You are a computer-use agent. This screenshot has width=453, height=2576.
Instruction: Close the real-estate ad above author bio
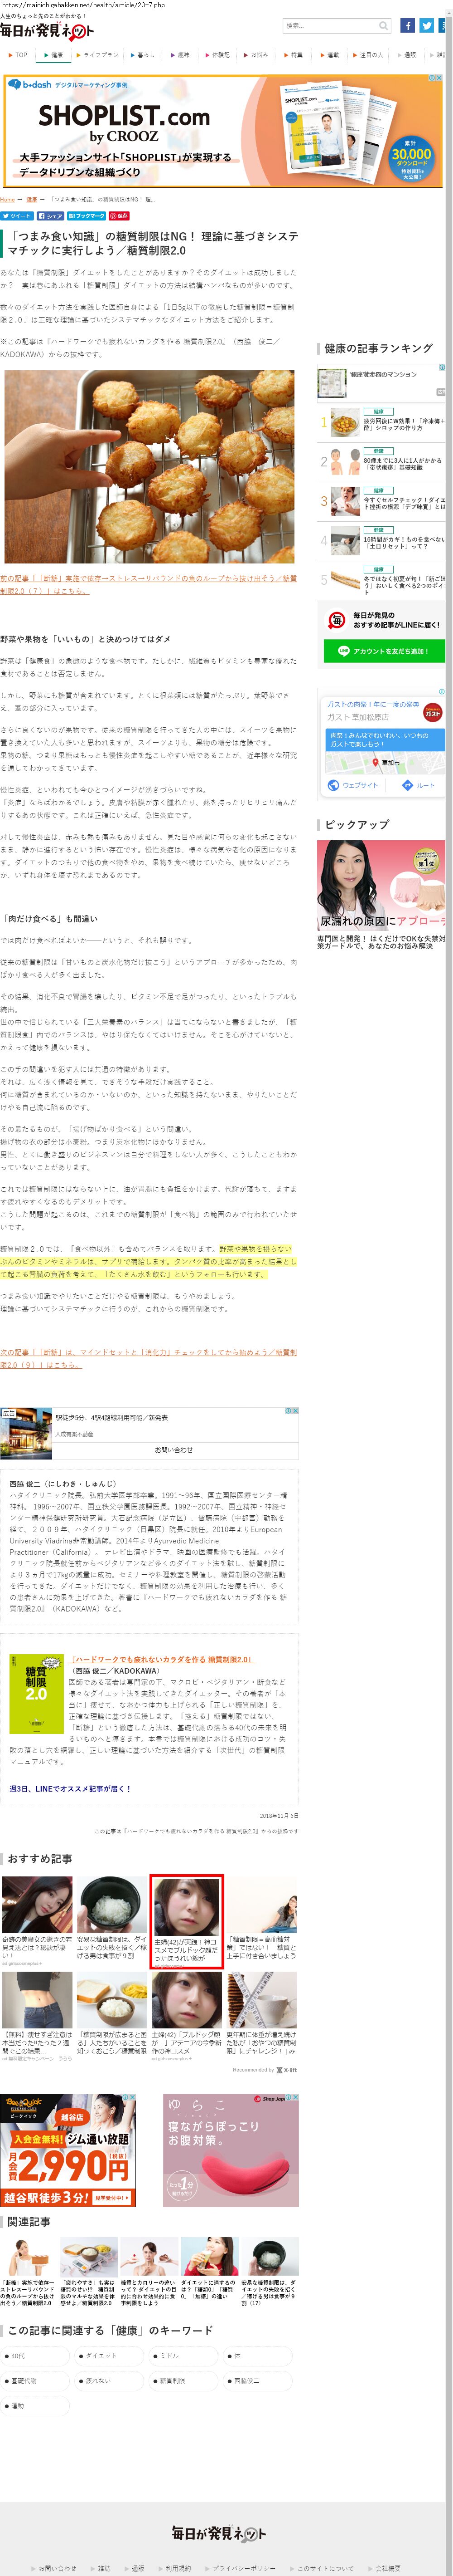[x=294, y=1410]
